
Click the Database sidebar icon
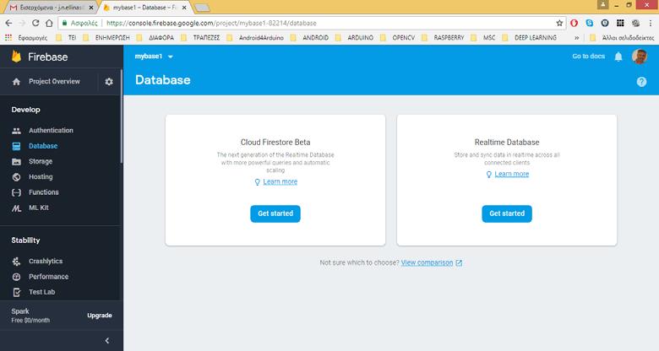pyautogui.click(x=16, y=146)
